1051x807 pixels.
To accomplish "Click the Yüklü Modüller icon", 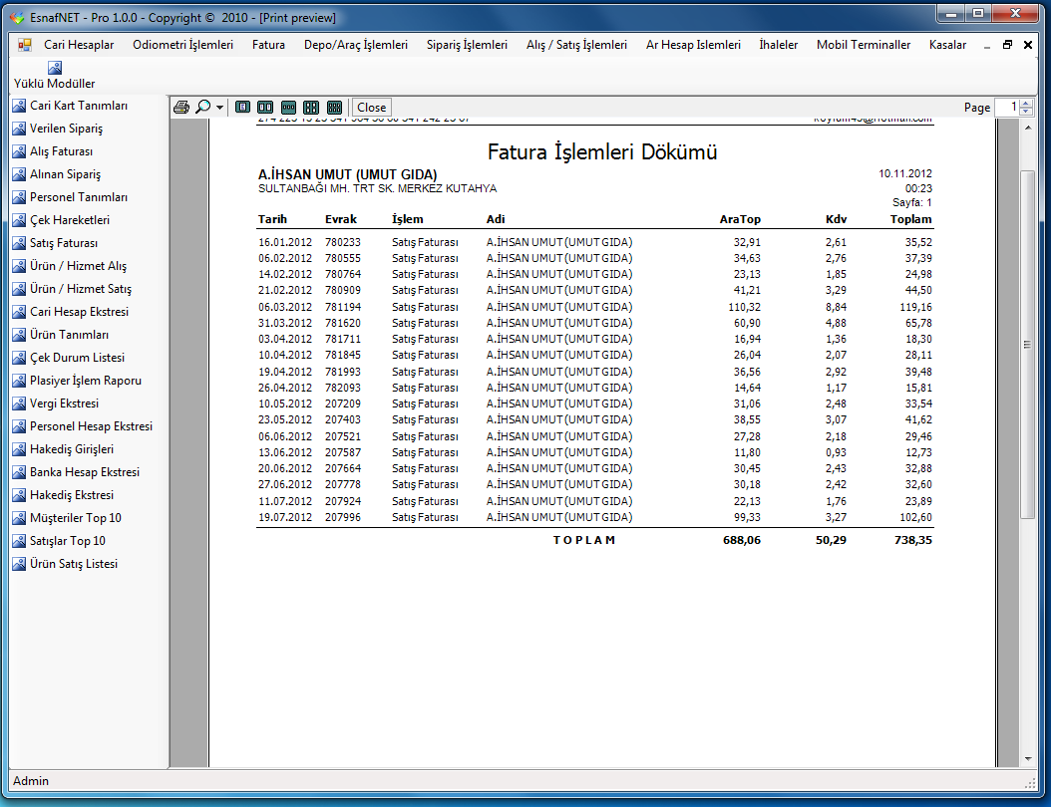I will click(55, 68).
